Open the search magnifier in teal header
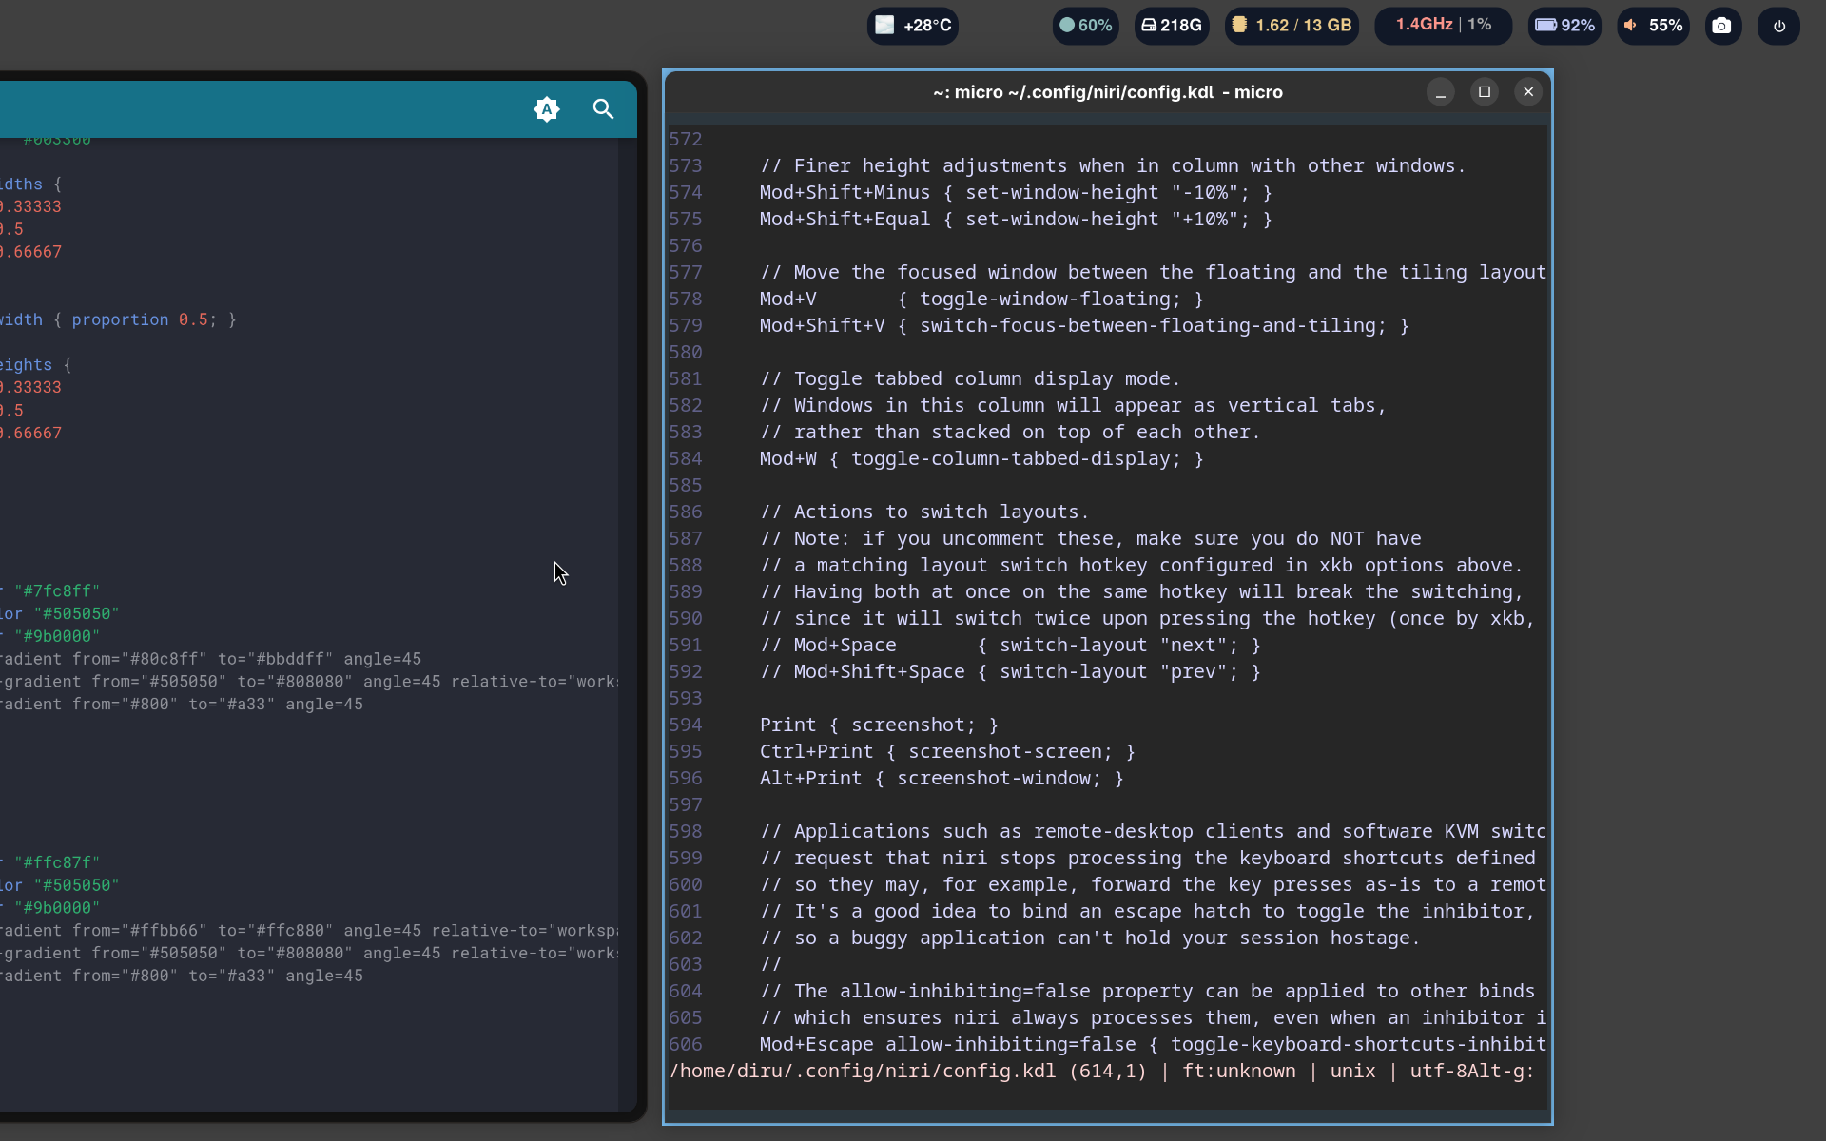Viewport: 1826px width, 1141px height. pyautogui.click(x=603, y=109)
